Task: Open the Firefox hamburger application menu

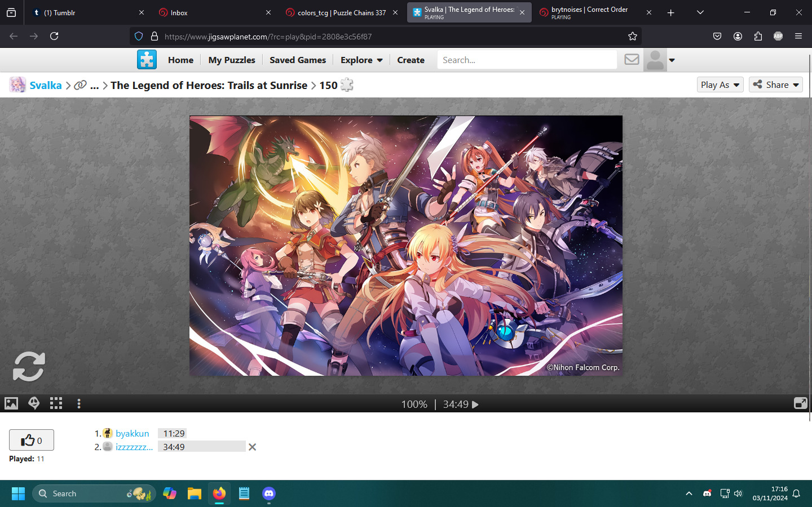Action: coord(798,36)
